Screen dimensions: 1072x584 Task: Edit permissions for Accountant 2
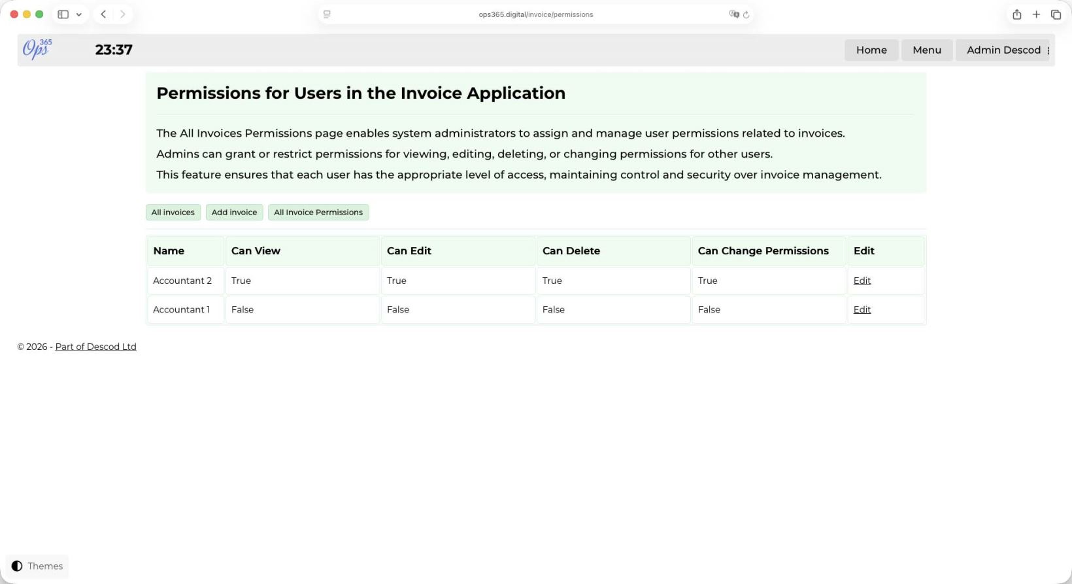tap(862, 281)
